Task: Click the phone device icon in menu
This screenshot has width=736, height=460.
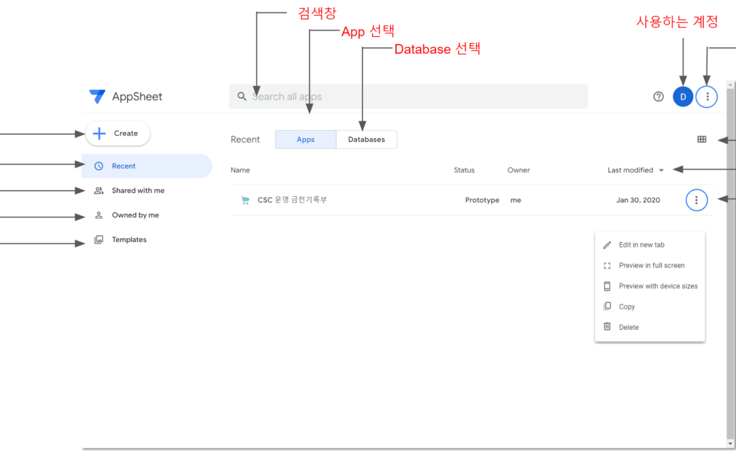Action: [607, 286]
